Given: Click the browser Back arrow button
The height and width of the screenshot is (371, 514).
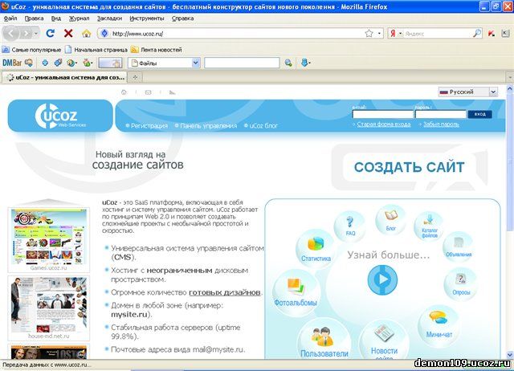Looking at the screenshot, I should (10, 34).
